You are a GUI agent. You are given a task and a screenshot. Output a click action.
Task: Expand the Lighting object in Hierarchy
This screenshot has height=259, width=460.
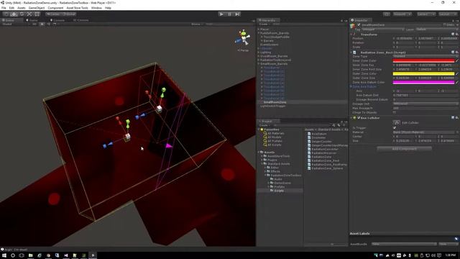point(259,53)
